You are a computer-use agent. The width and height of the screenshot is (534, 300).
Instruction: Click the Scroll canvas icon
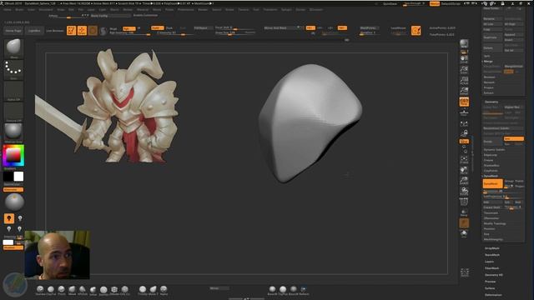(x=464, y=59)
